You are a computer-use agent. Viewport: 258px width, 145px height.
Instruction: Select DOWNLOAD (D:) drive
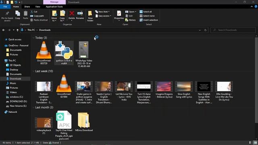pyautogui.click(x=18, y=101)
